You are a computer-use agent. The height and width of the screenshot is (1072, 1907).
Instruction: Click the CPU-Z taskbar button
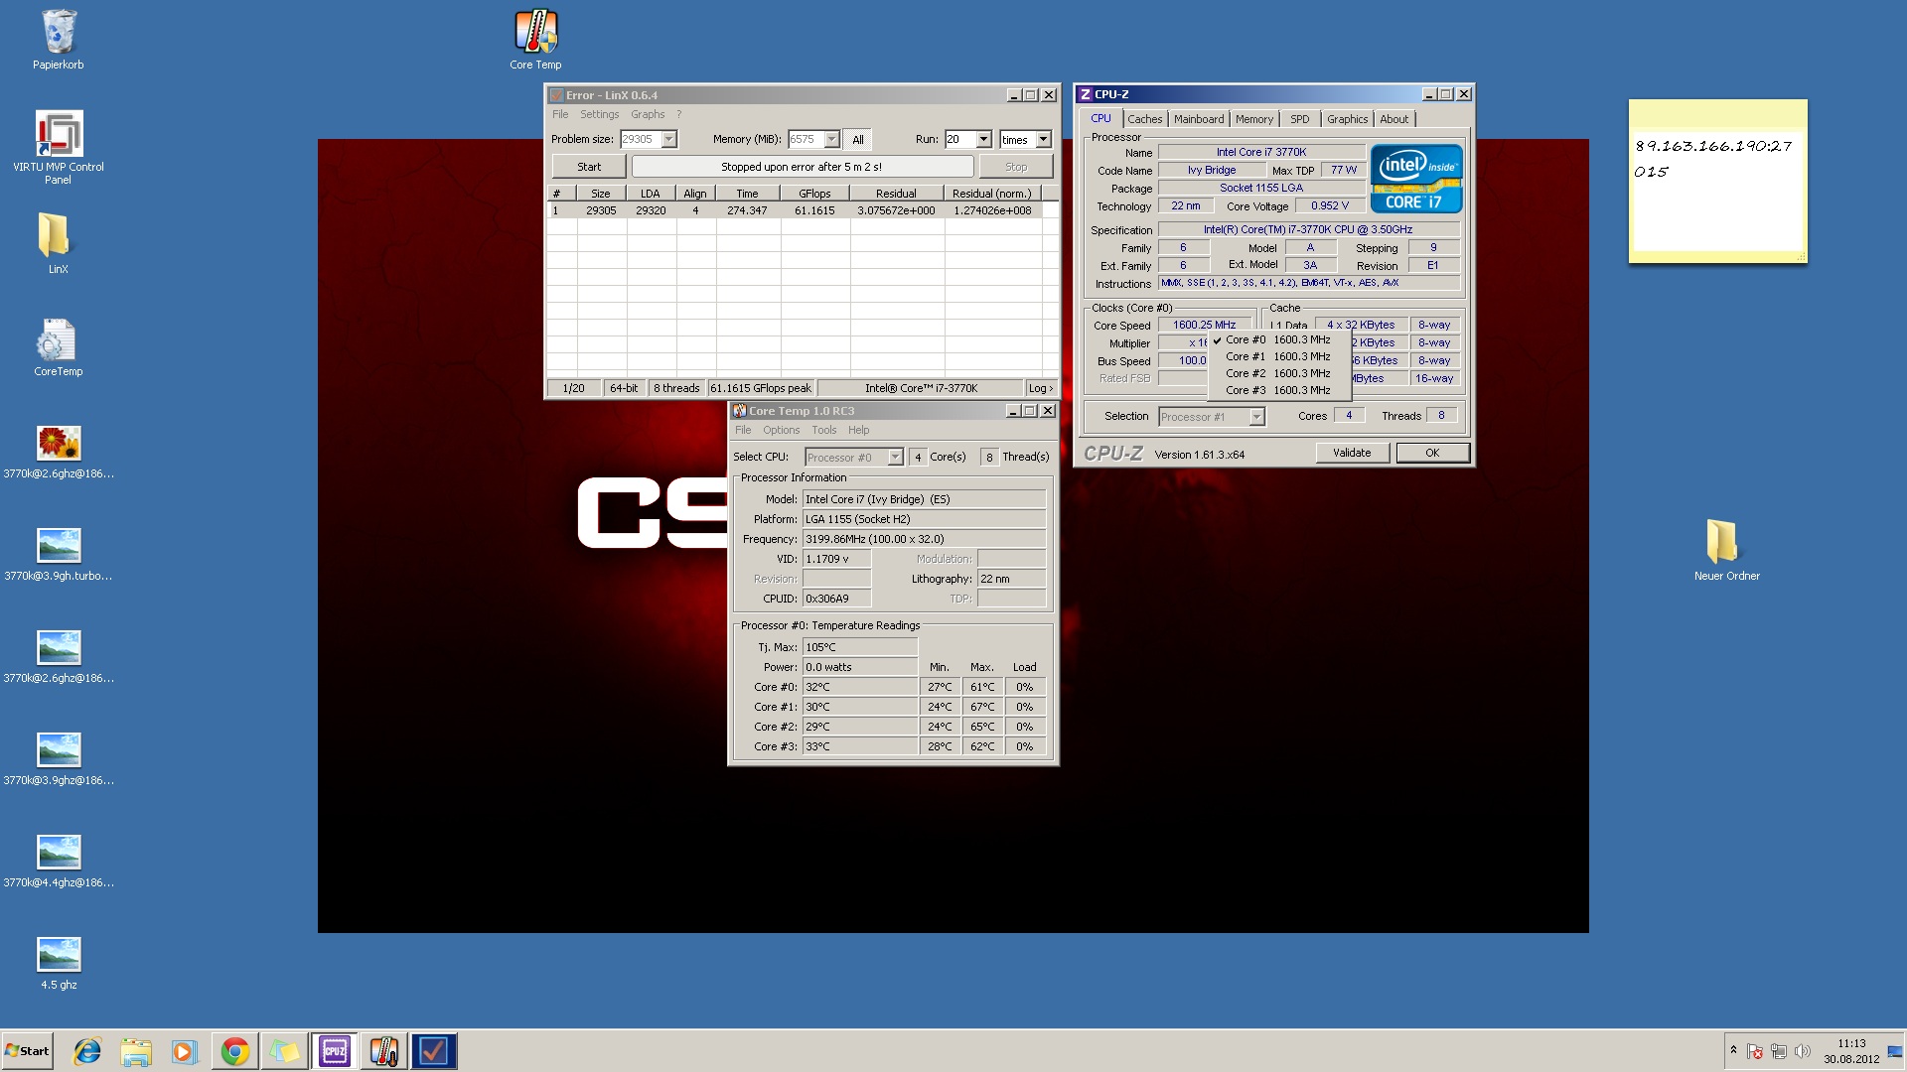(x=335, y=1050)
